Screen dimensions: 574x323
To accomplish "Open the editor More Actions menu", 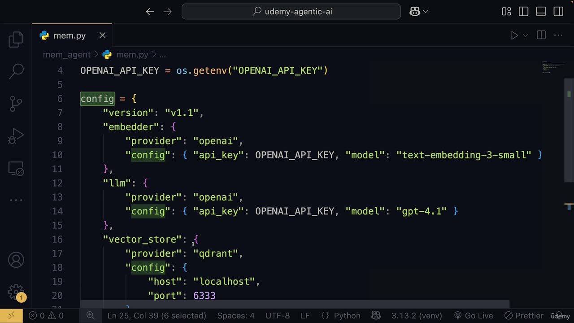I will coord(558,35).
